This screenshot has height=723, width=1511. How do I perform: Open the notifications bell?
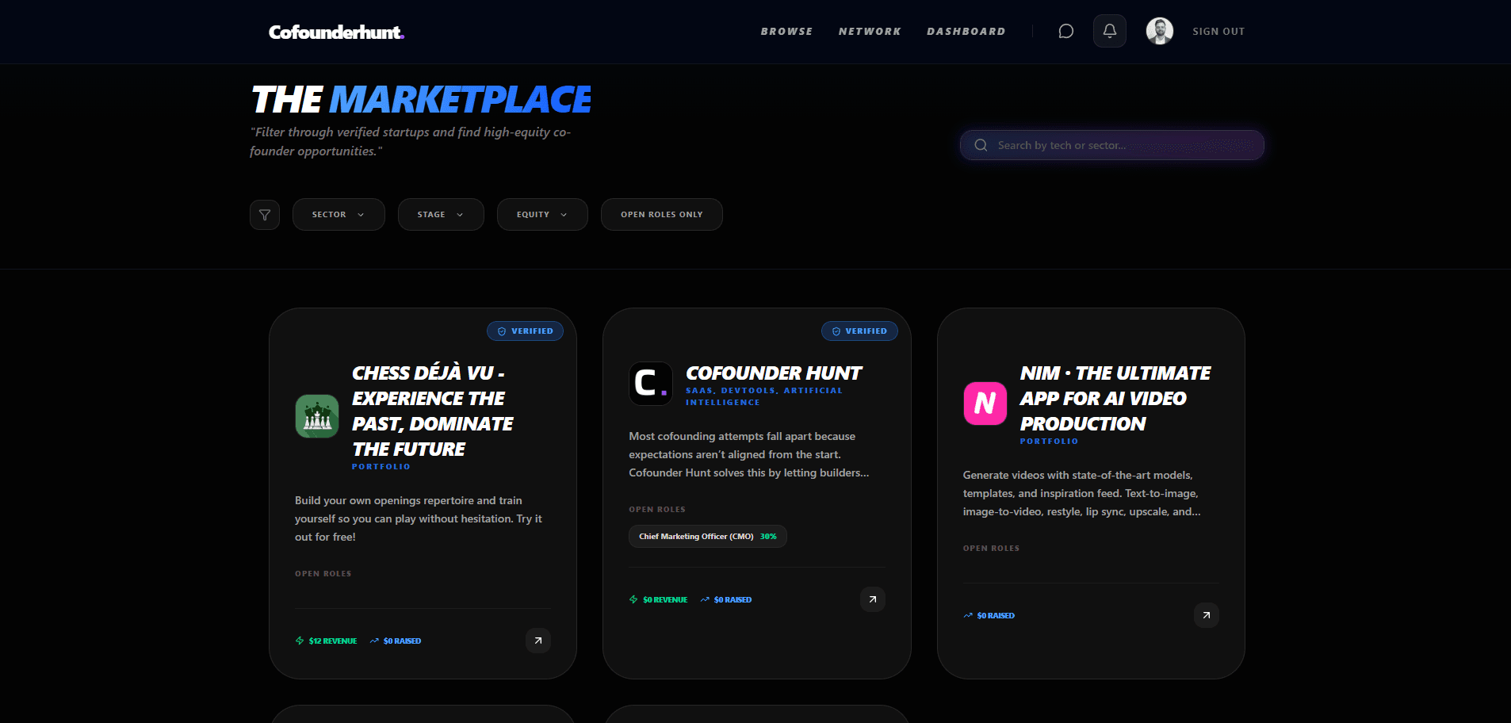1109,32
